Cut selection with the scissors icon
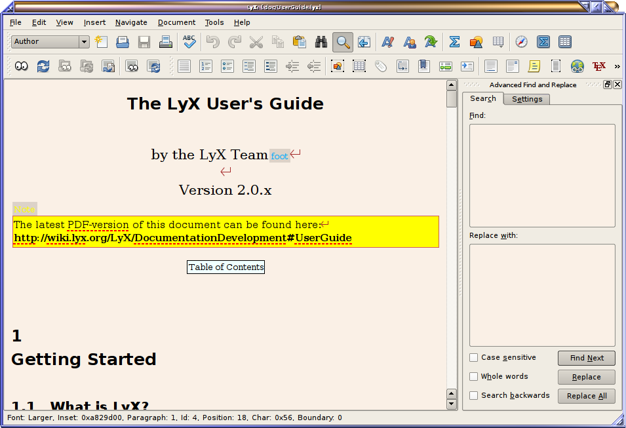The image size is (626, 428). click(256, 42)
